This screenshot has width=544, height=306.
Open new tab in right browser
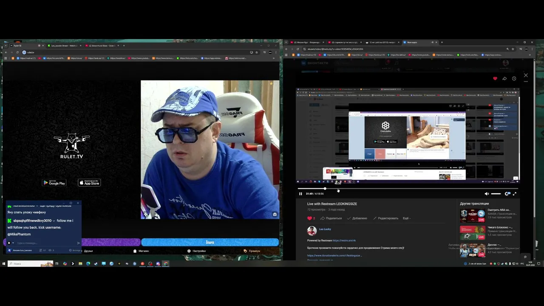(x=442, y=42)
